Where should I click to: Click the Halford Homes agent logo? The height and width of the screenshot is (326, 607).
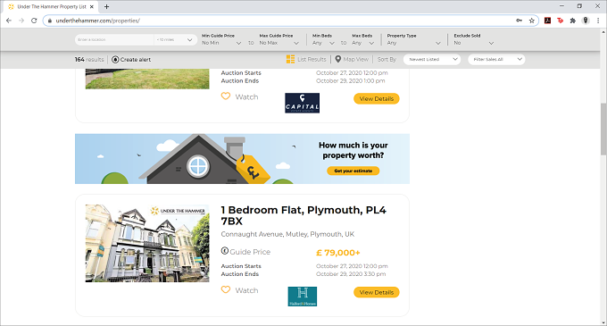(303, 297)
